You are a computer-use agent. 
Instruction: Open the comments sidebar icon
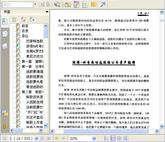pos(5,113)
